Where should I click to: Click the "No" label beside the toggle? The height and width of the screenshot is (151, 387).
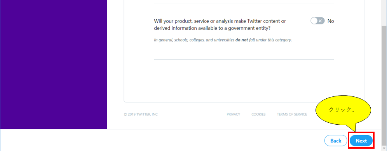[331, 21]
